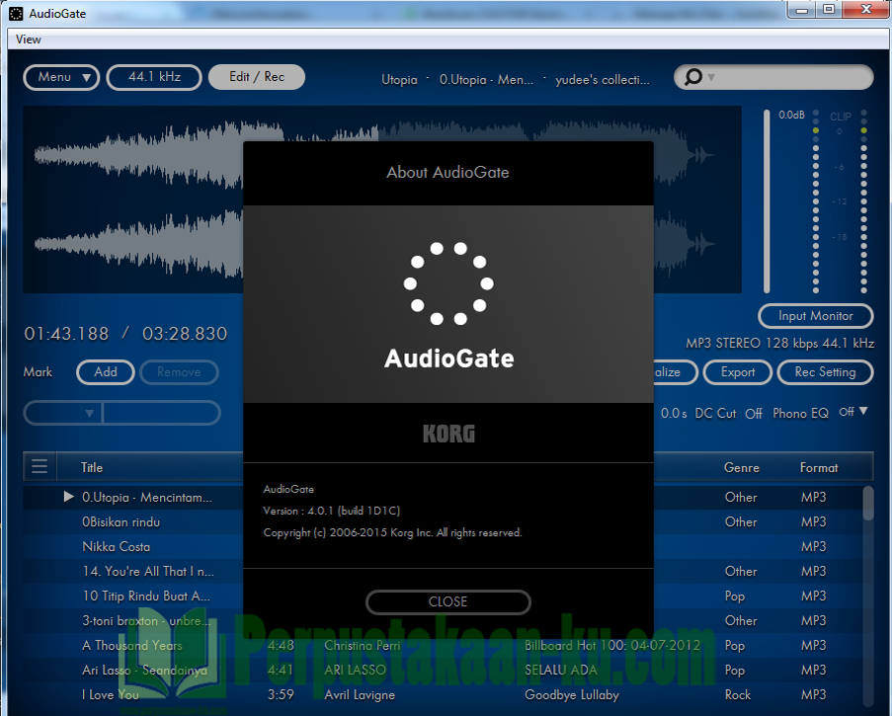Sort by the Title column header
Viewport: 892px width, 716px height.
click(x=92, y=467)
